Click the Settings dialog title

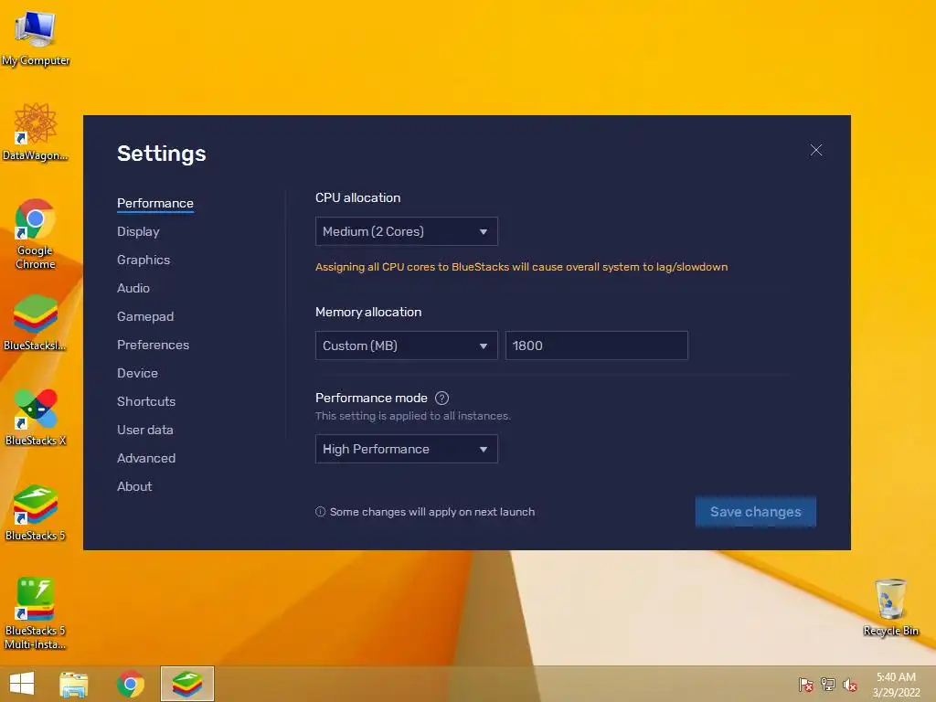click(x=162, y=154)
